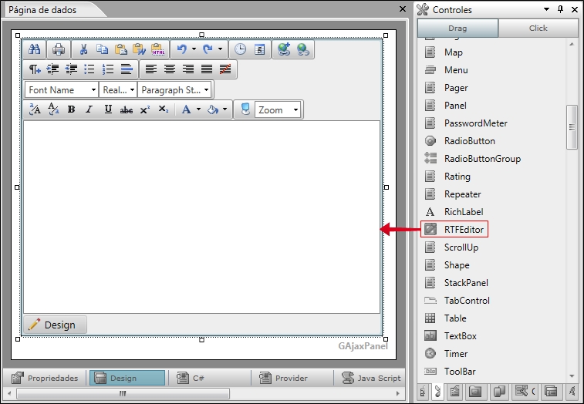This screenshot has height=404, width=584.
Task: Click the Paste as HTML icon
Action: [157, 49]
